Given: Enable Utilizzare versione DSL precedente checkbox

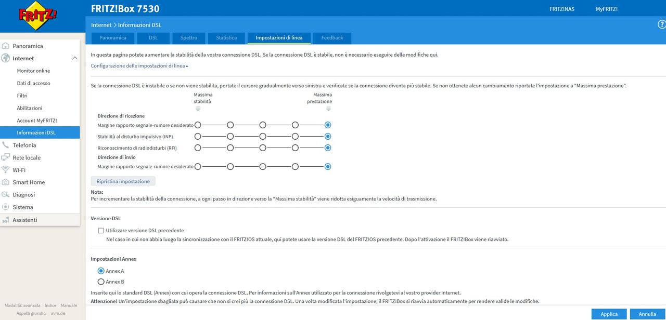Looking at the screenshot, I should pyautogui.click(x=101, y=231).
